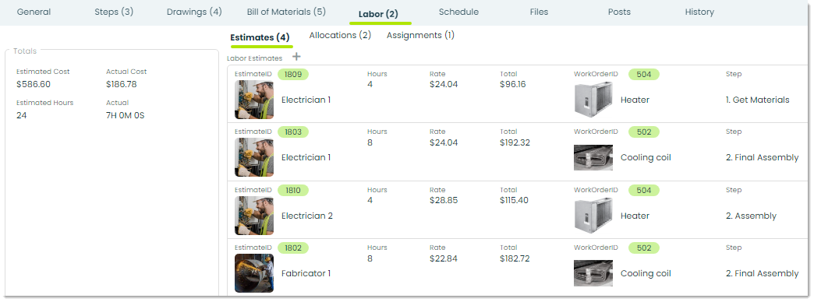814x302 pixels.
Task: Go to the Drawings tab
Action: pos(194,12)
